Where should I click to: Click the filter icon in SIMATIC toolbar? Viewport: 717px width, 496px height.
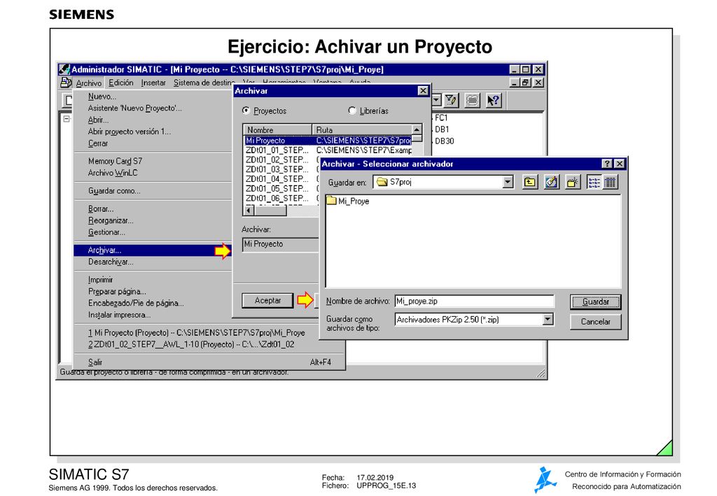tap(451, 100)
